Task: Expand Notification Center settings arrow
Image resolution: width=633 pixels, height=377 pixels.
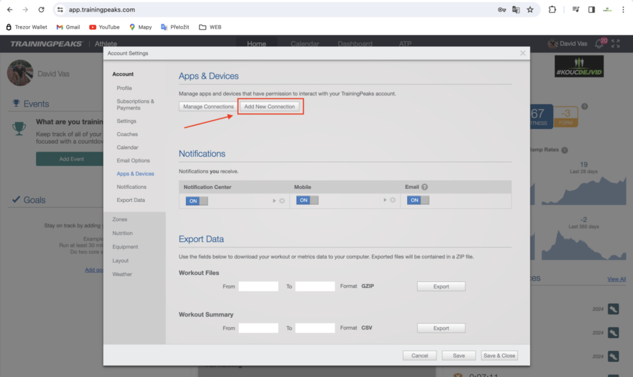Action: 274,201
